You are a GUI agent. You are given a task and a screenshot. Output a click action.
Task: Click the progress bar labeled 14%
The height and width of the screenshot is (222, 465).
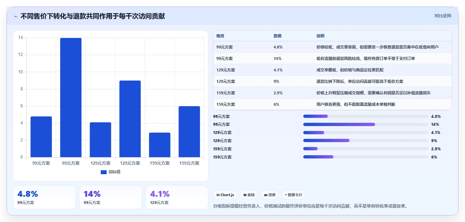[x=366, y=124]
